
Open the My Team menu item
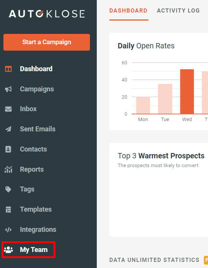coord(28,250)
